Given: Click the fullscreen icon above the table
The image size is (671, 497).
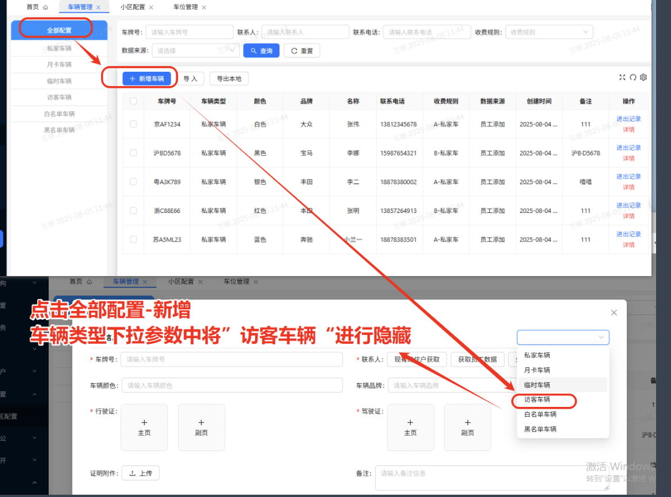Looking at the screenshot, I should tap(622, 77).
